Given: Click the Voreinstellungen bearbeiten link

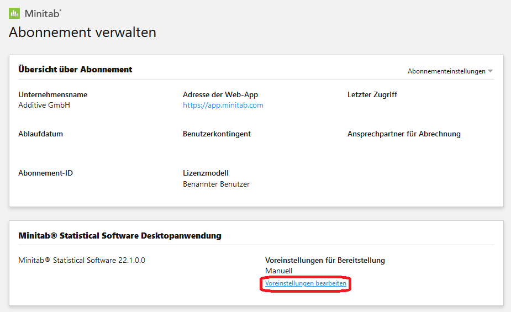Looking at the screenshot, I should 305,283.
